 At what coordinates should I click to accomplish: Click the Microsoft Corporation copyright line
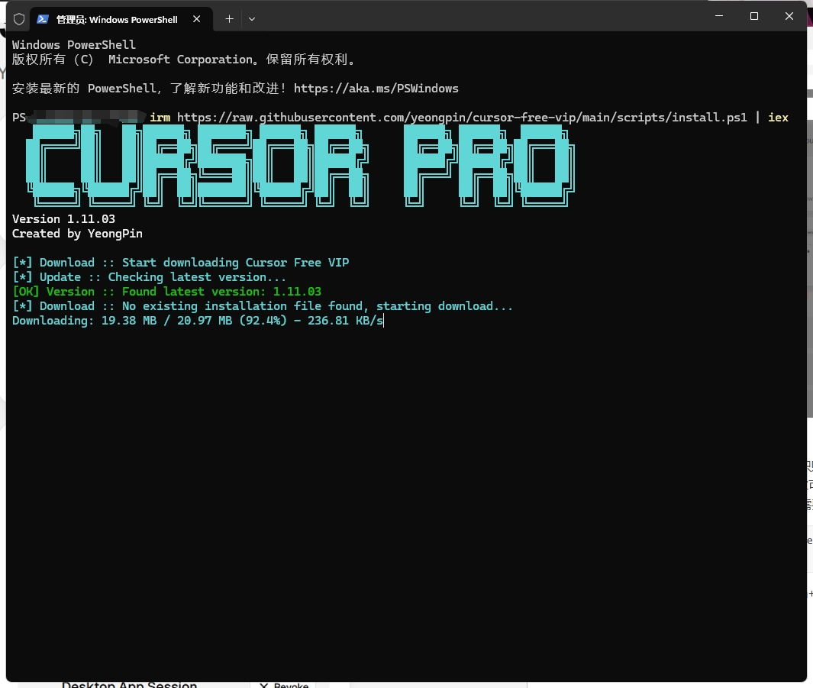coord(184,60)
